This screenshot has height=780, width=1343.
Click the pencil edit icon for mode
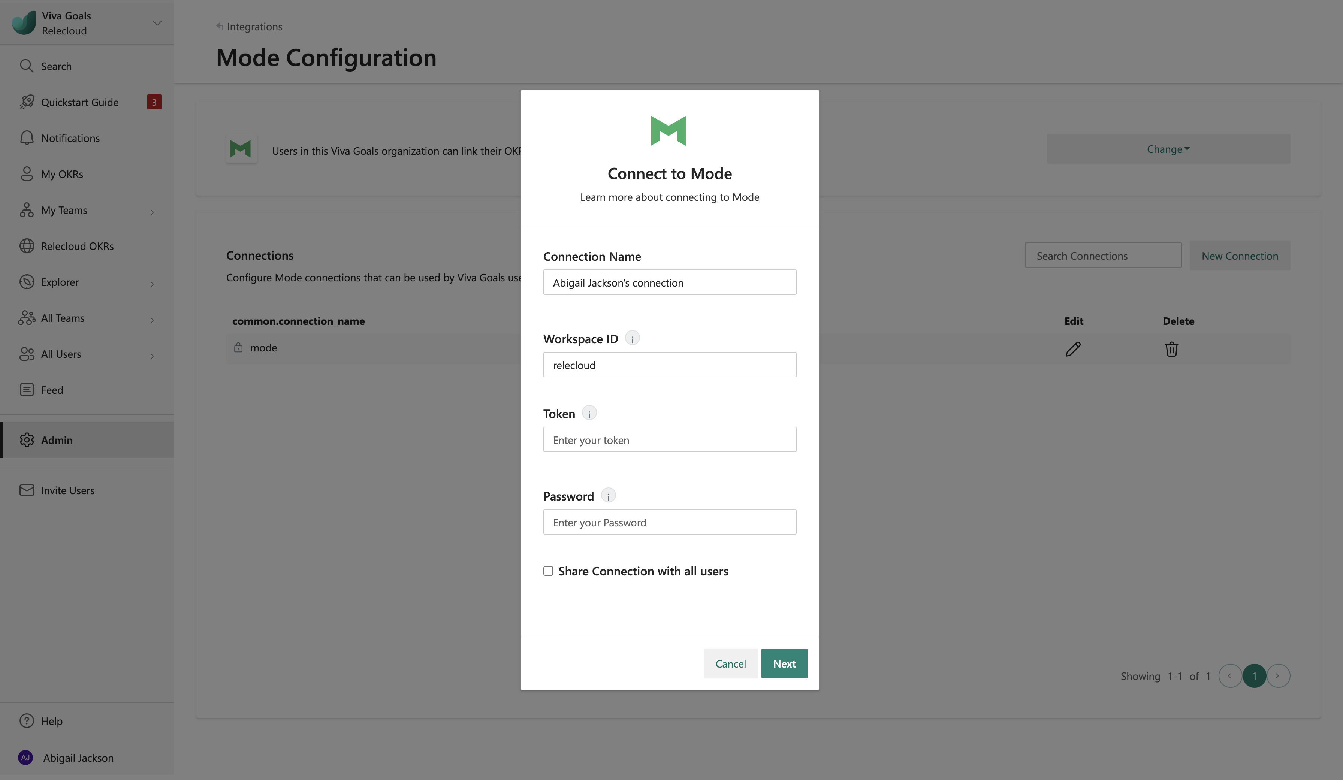(x=1073, y=349)
